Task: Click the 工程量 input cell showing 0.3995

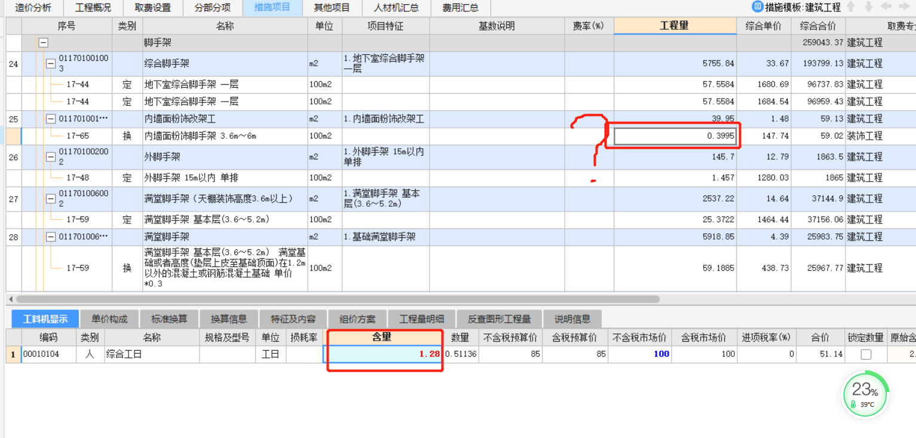Action: pos(675,136)
